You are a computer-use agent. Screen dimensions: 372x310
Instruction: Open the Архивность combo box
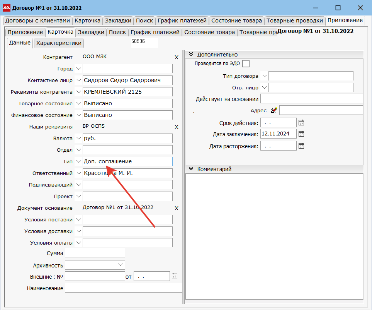pos(95,265)
